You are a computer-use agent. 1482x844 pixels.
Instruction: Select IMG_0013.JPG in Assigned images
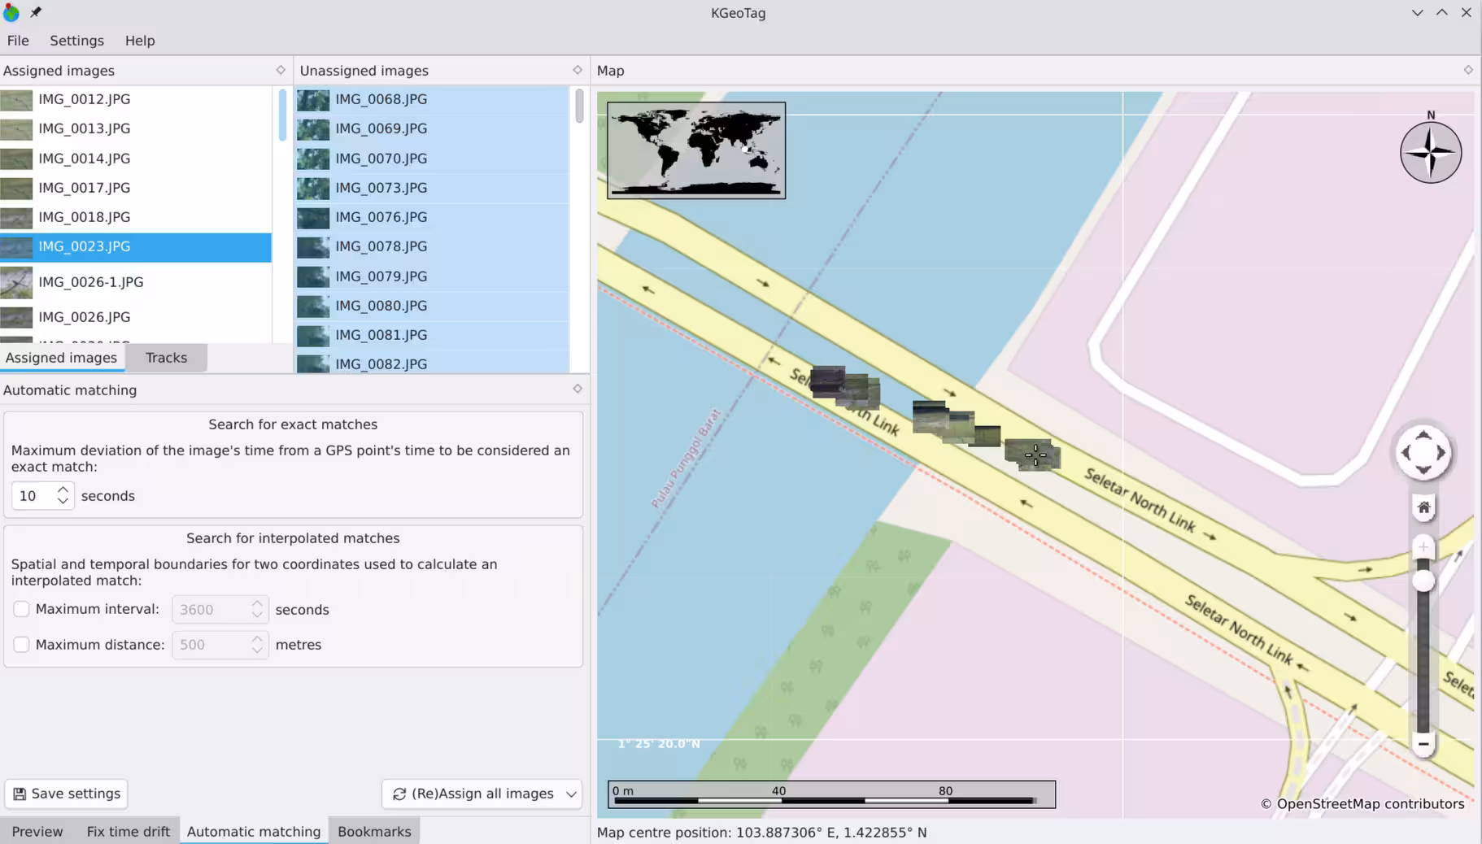point(136,128)
